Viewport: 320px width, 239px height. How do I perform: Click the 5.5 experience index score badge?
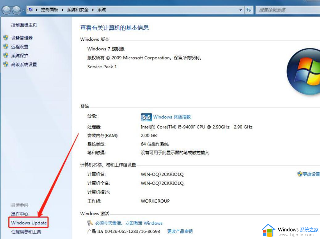coord(146,117)
